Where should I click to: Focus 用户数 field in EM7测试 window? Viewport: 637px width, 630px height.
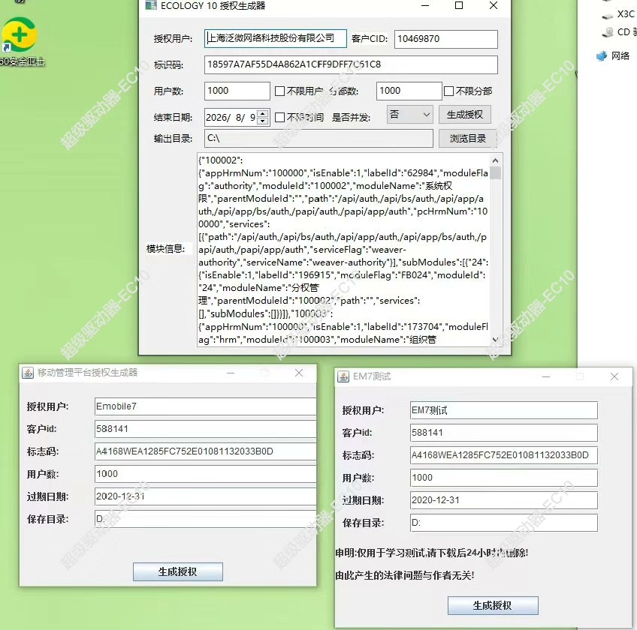click(504, 478)
